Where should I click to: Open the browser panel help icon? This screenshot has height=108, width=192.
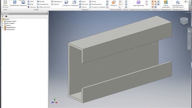(x=47, y=13)
